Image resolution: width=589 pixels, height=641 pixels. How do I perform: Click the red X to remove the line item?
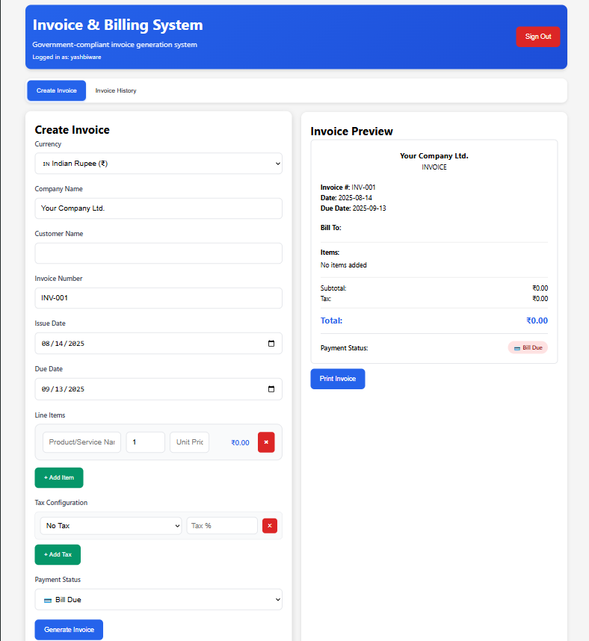click(266, 442)
